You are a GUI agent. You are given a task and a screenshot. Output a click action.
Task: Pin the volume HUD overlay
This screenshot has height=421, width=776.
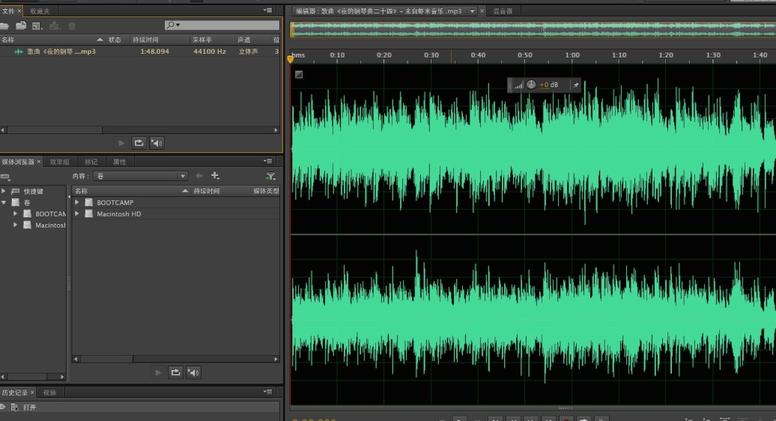click(x=575, y=85)
